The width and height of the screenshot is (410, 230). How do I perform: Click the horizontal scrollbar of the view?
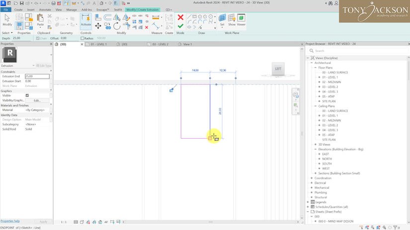point(211,222)
